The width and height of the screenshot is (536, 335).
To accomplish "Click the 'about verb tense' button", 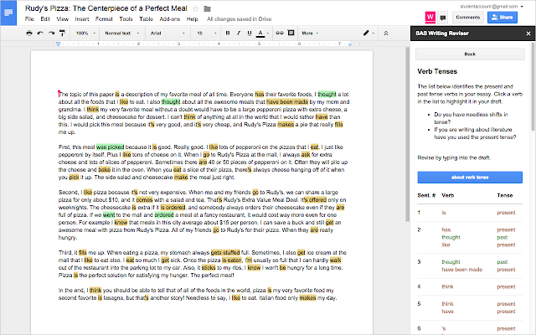I will click(x=470, y=177).
